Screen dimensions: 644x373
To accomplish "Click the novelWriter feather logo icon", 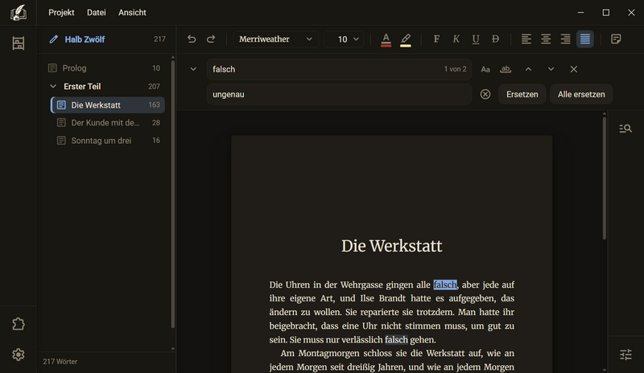I will pyautogui.click(x=18, y=12).
